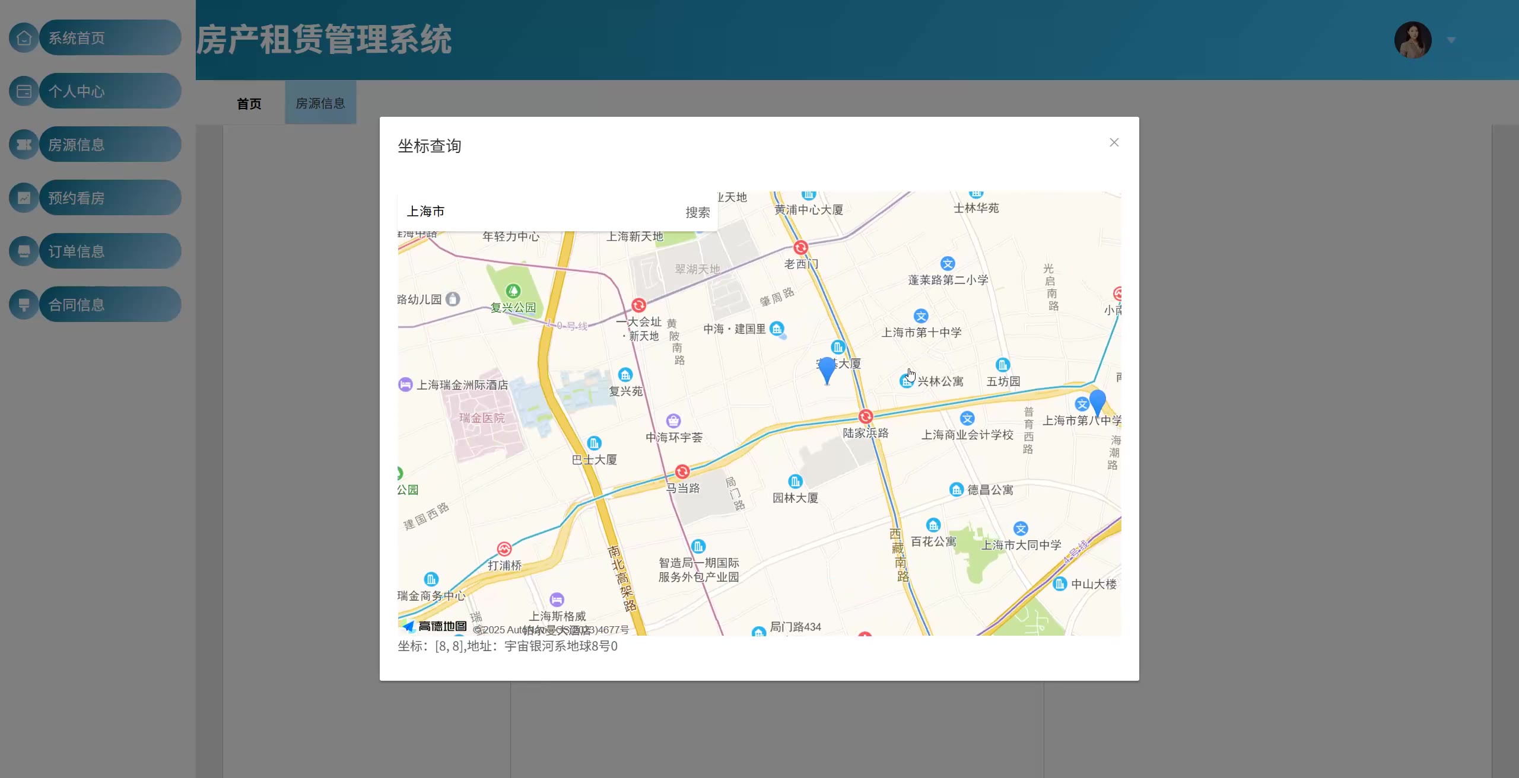
Task: Click the 系统首页 home icon in sidebar
Action: point(24,38)
